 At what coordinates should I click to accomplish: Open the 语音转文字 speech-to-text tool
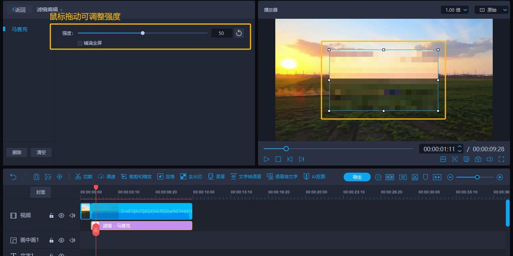pyautogui.click(x=282, y=177)
